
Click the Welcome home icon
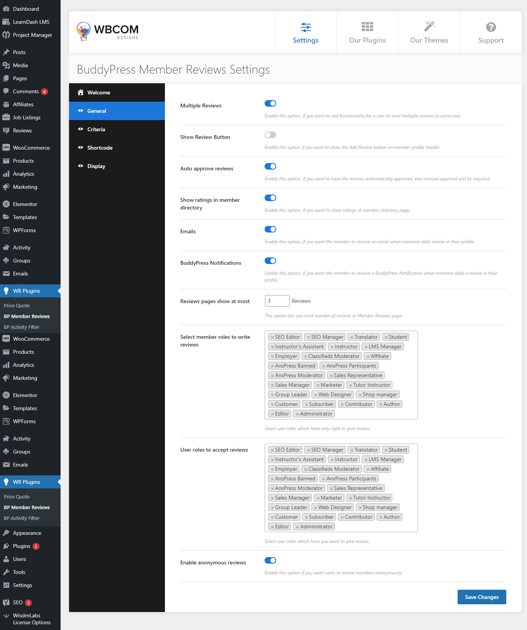click(81, 92)
